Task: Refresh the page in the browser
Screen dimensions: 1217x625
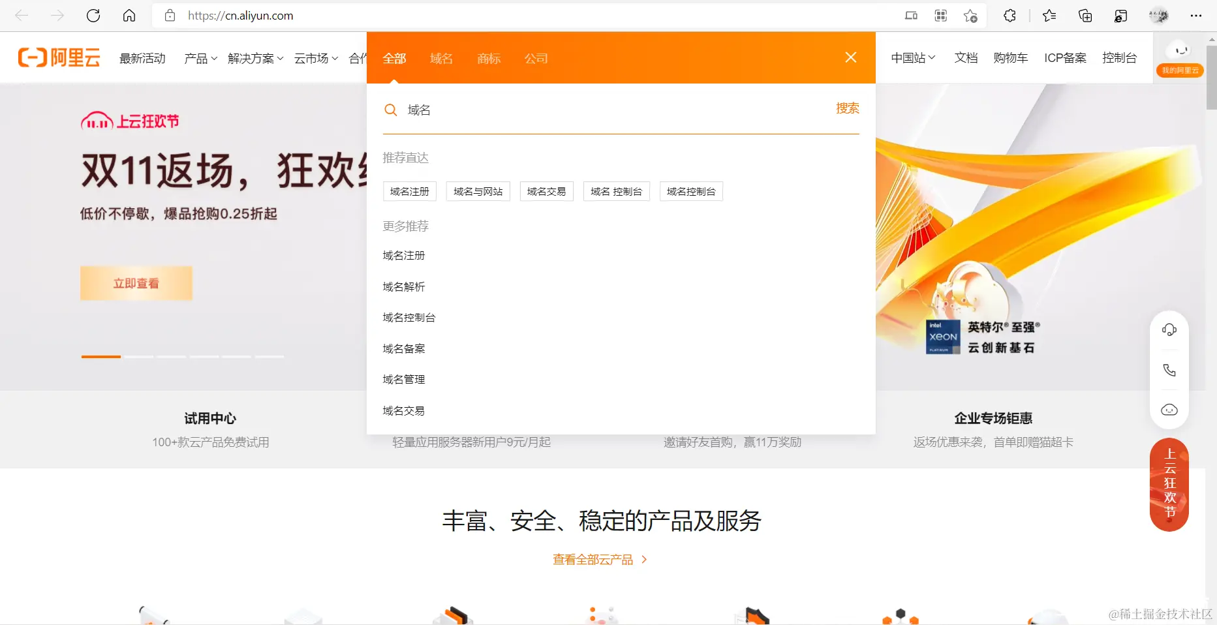Action: 93,16
